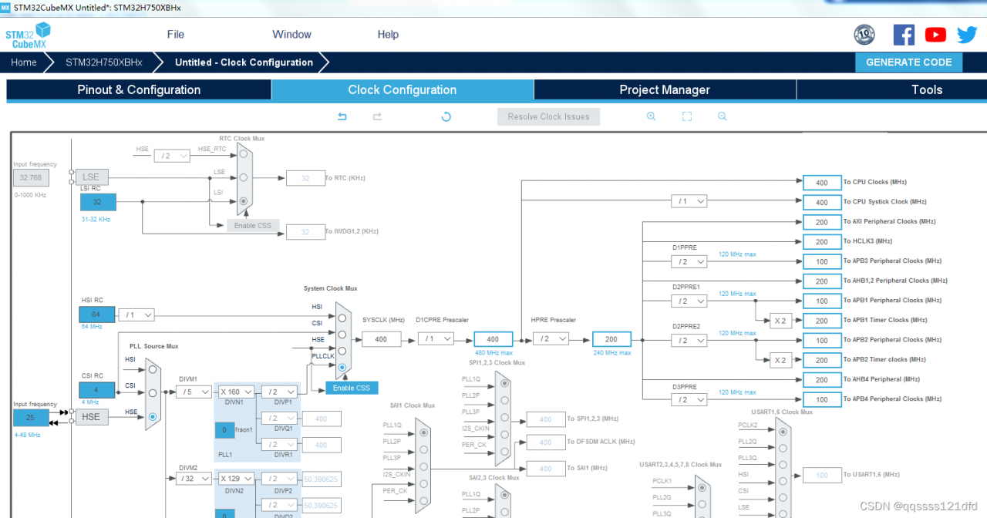Open the Twitter bird icon link

point(967,35)
